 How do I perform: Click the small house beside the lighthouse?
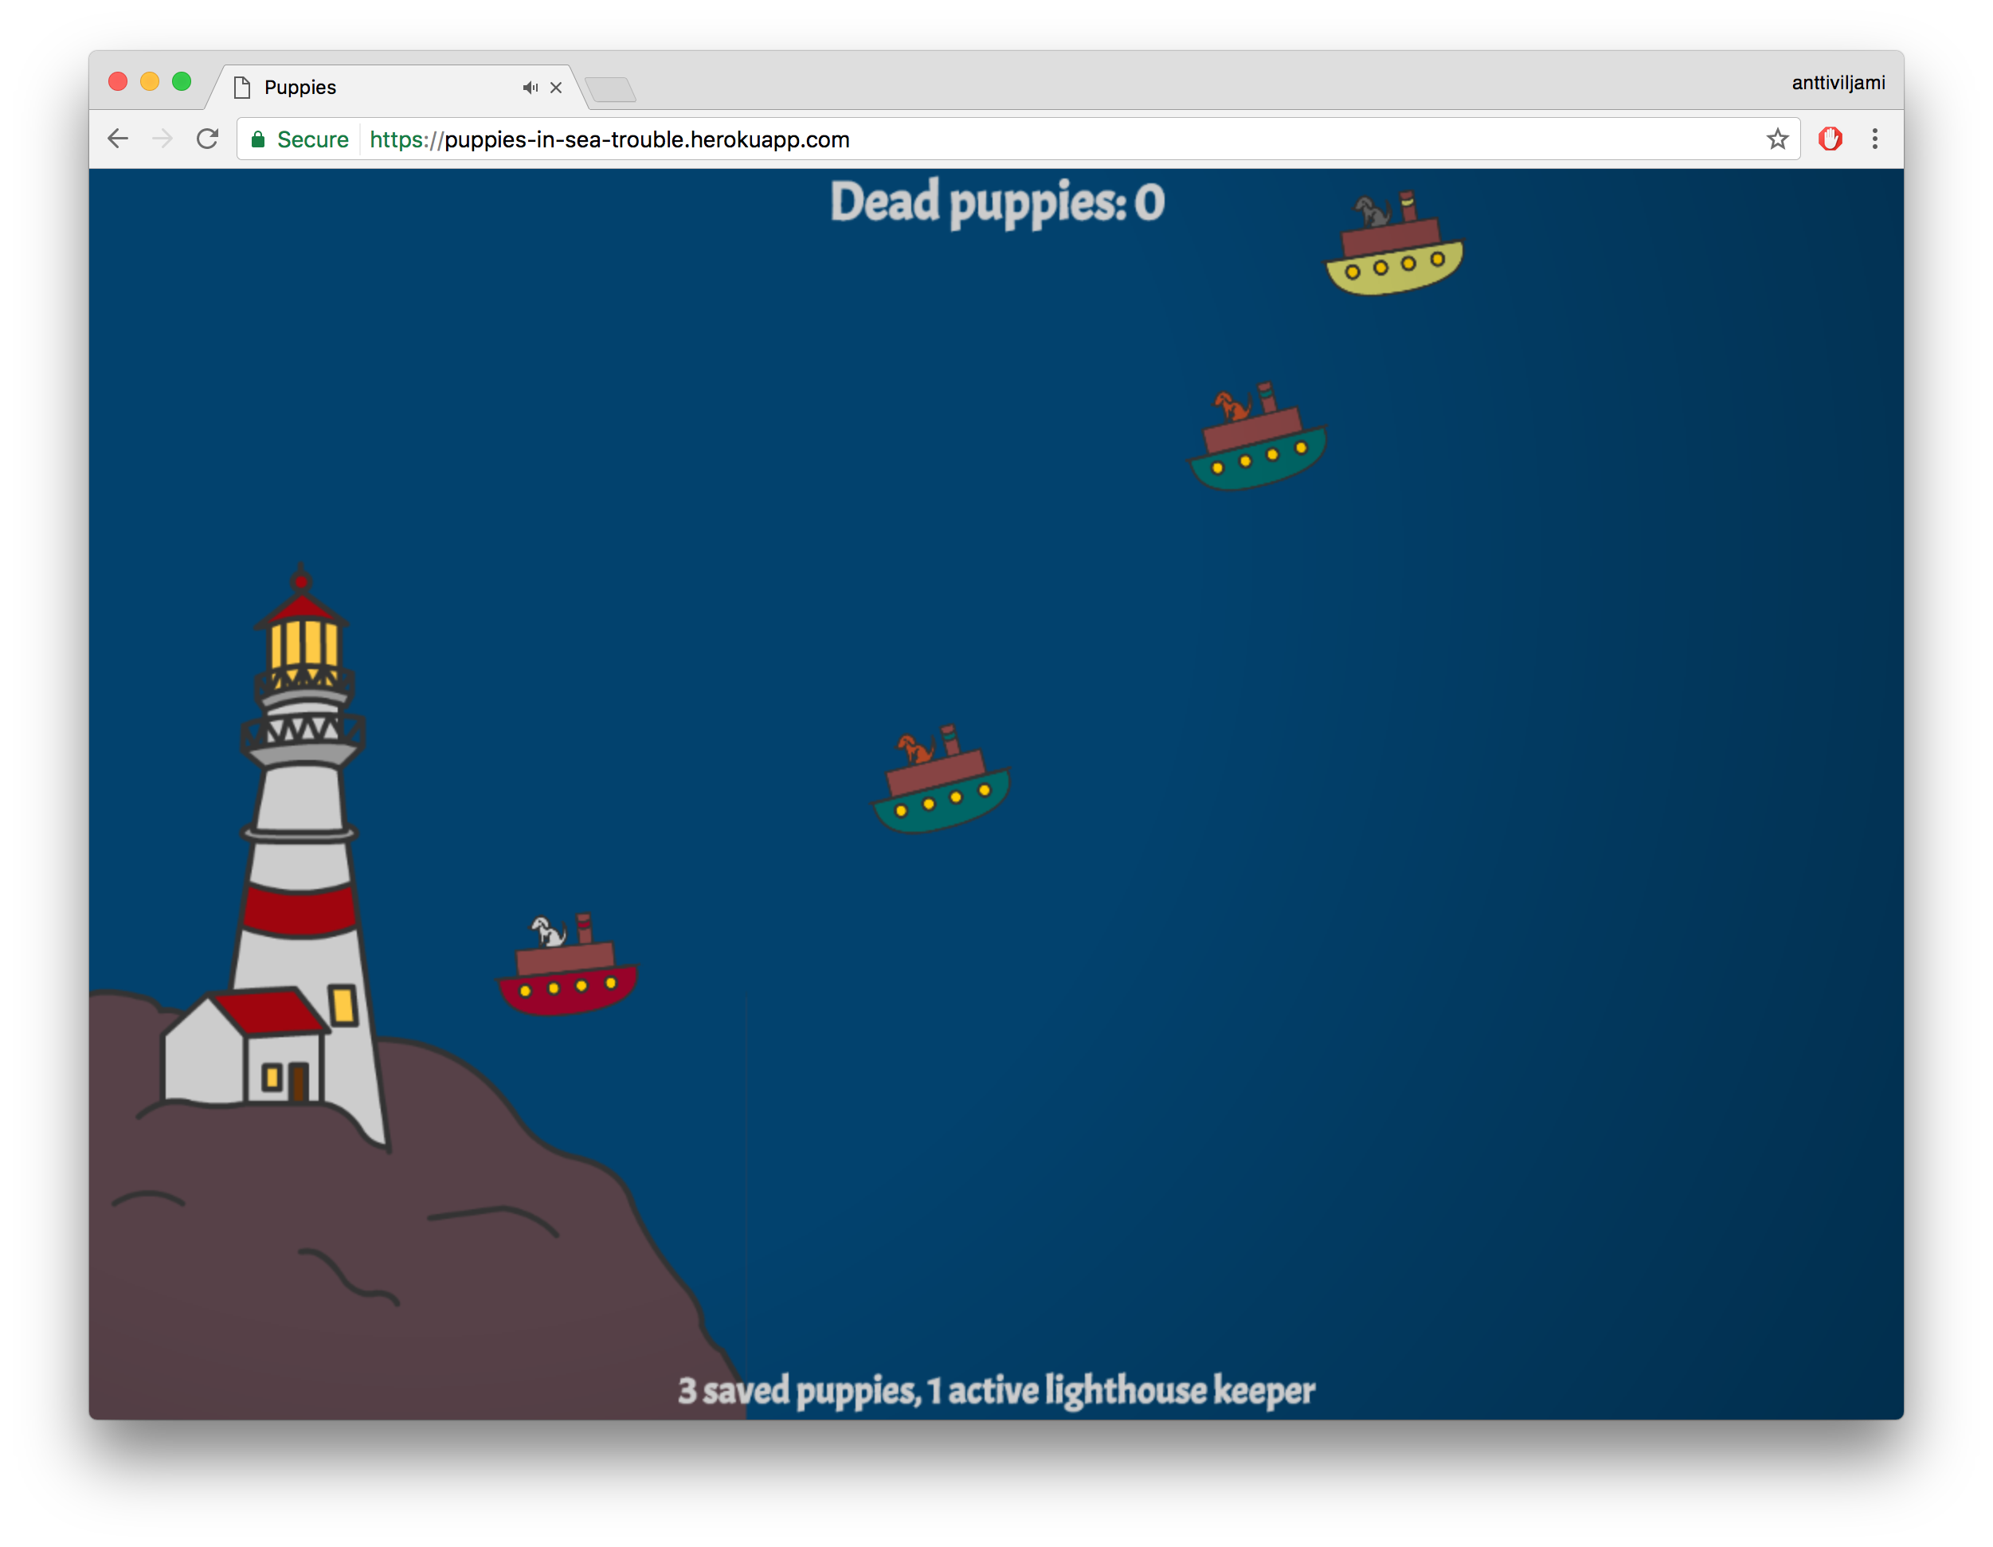pos(245,1047)
